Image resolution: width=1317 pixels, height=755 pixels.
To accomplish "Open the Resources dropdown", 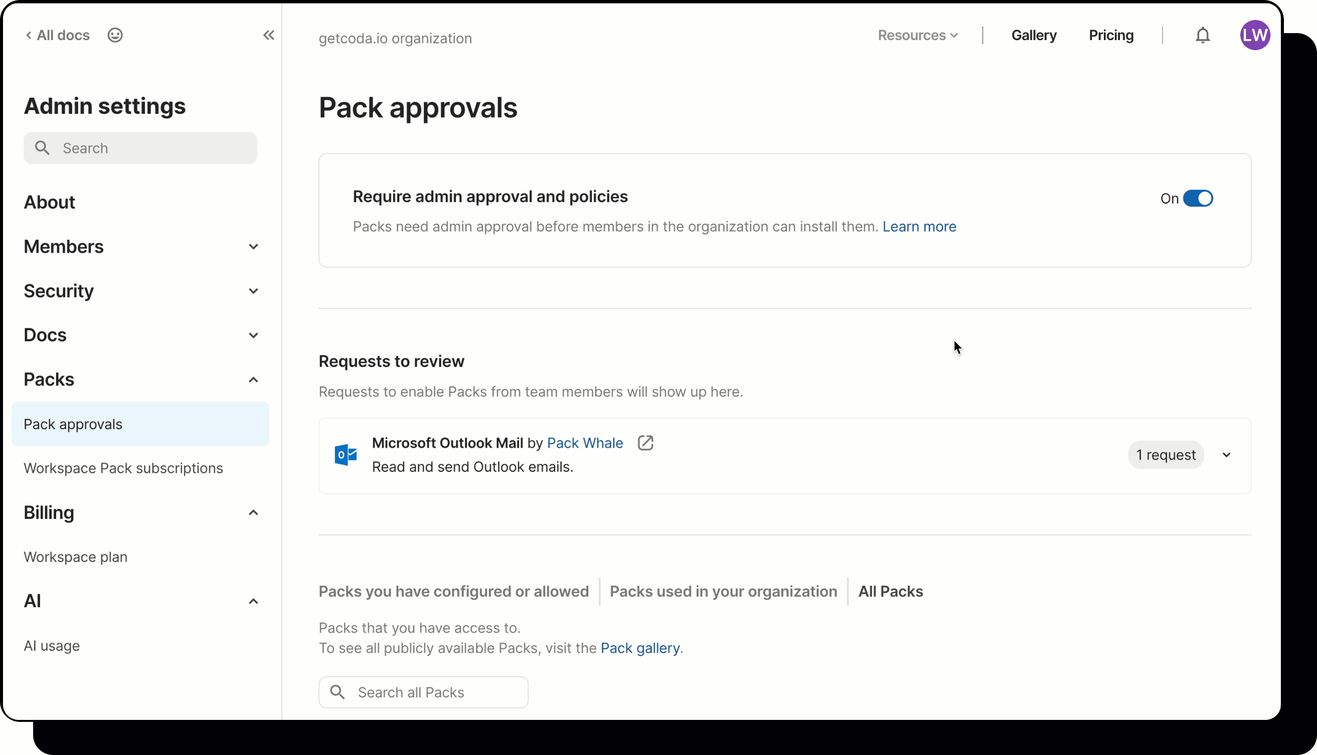I will pyautogui.click(x=917, y=35).
